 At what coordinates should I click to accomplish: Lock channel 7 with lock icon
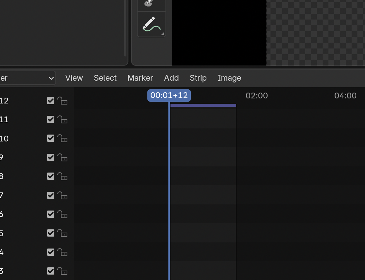tap(62, 195)
